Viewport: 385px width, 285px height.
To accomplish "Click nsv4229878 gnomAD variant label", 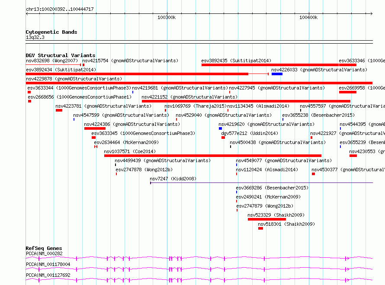I will 74,79.
